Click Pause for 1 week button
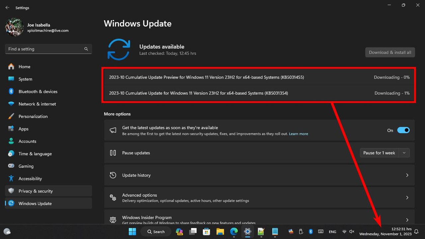This screenshot has height=239, width=425. [x=379, y=153]
